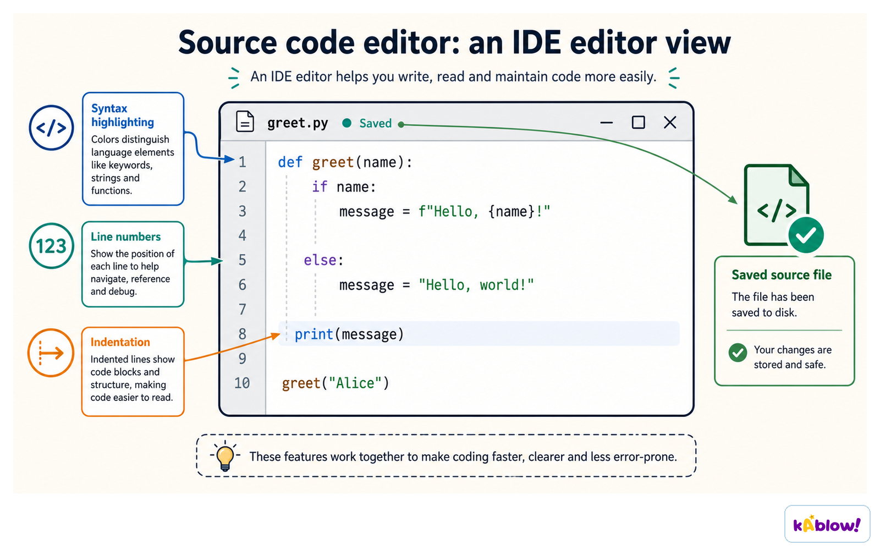Screen dimensions: 880x550
Task: Click the lightbulb tip icon
Action: click(225, 456)
